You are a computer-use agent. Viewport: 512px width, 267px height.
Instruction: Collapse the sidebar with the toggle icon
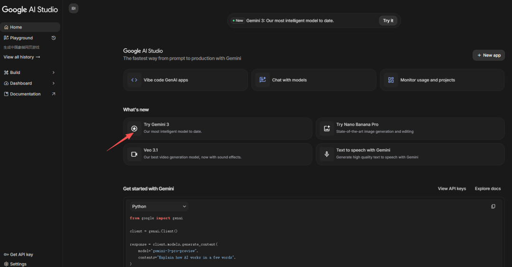(x=73, y=9)
